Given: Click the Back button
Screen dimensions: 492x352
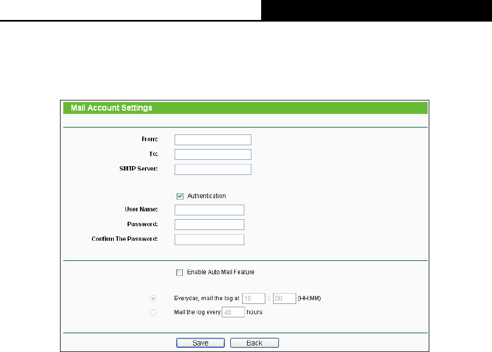Looking at the screenshot, I should (x=255, y=343).
